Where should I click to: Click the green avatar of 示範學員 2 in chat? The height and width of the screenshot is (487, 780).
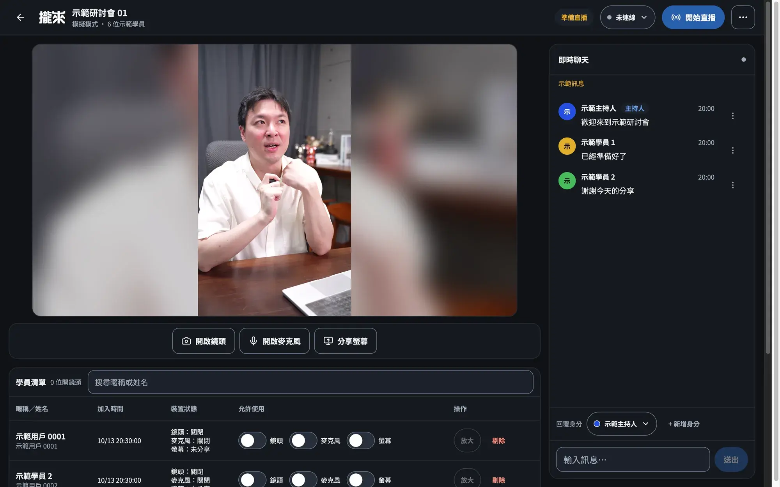click(x=567, y=181)
